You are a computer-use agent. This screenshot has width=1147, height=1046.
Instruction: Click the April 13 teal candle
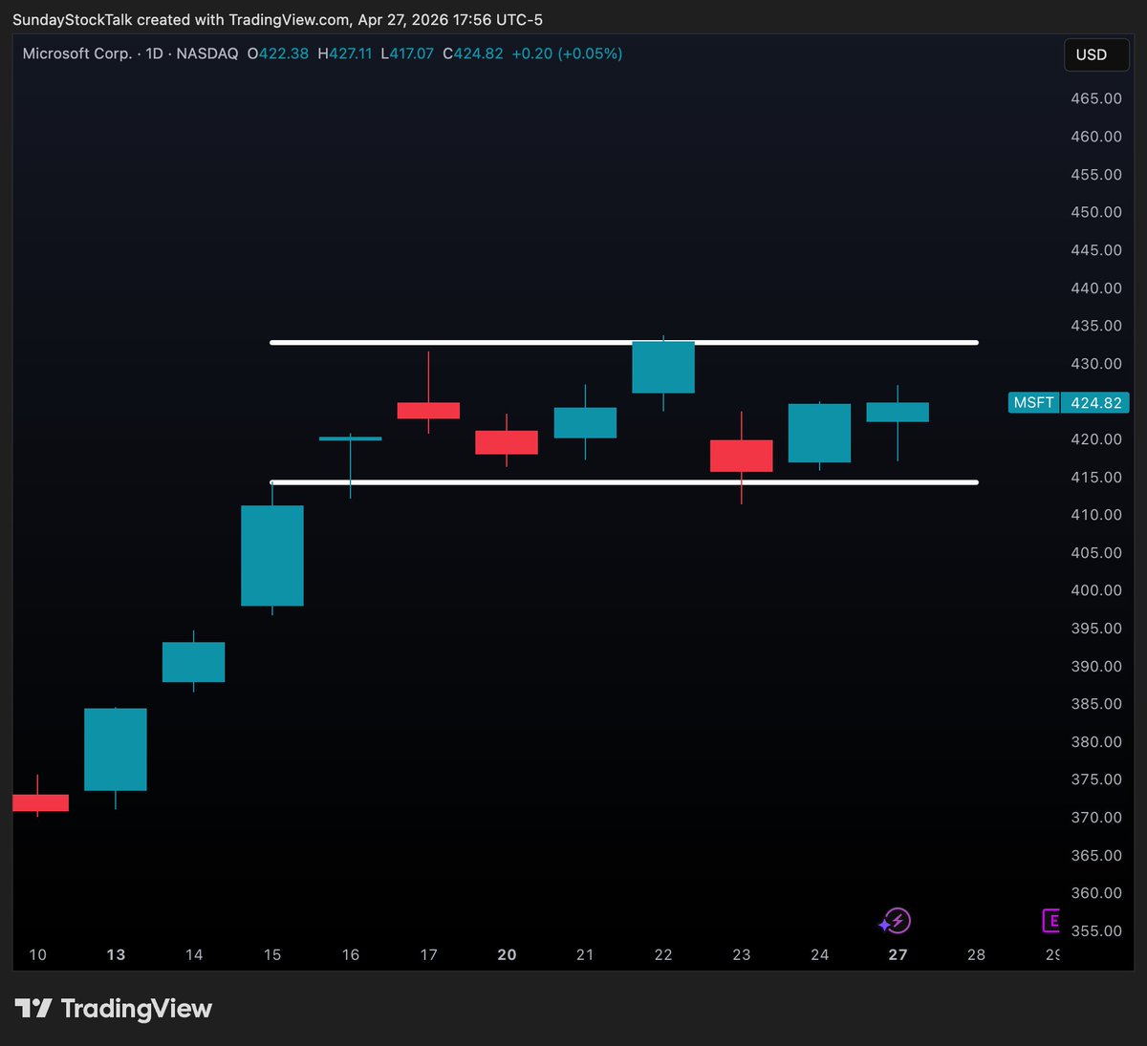click(x=116, y=749)
